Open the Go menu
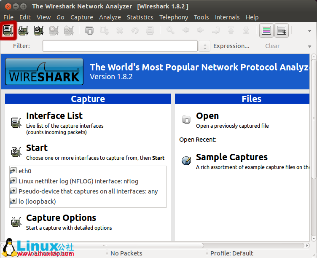 point(60,17)
